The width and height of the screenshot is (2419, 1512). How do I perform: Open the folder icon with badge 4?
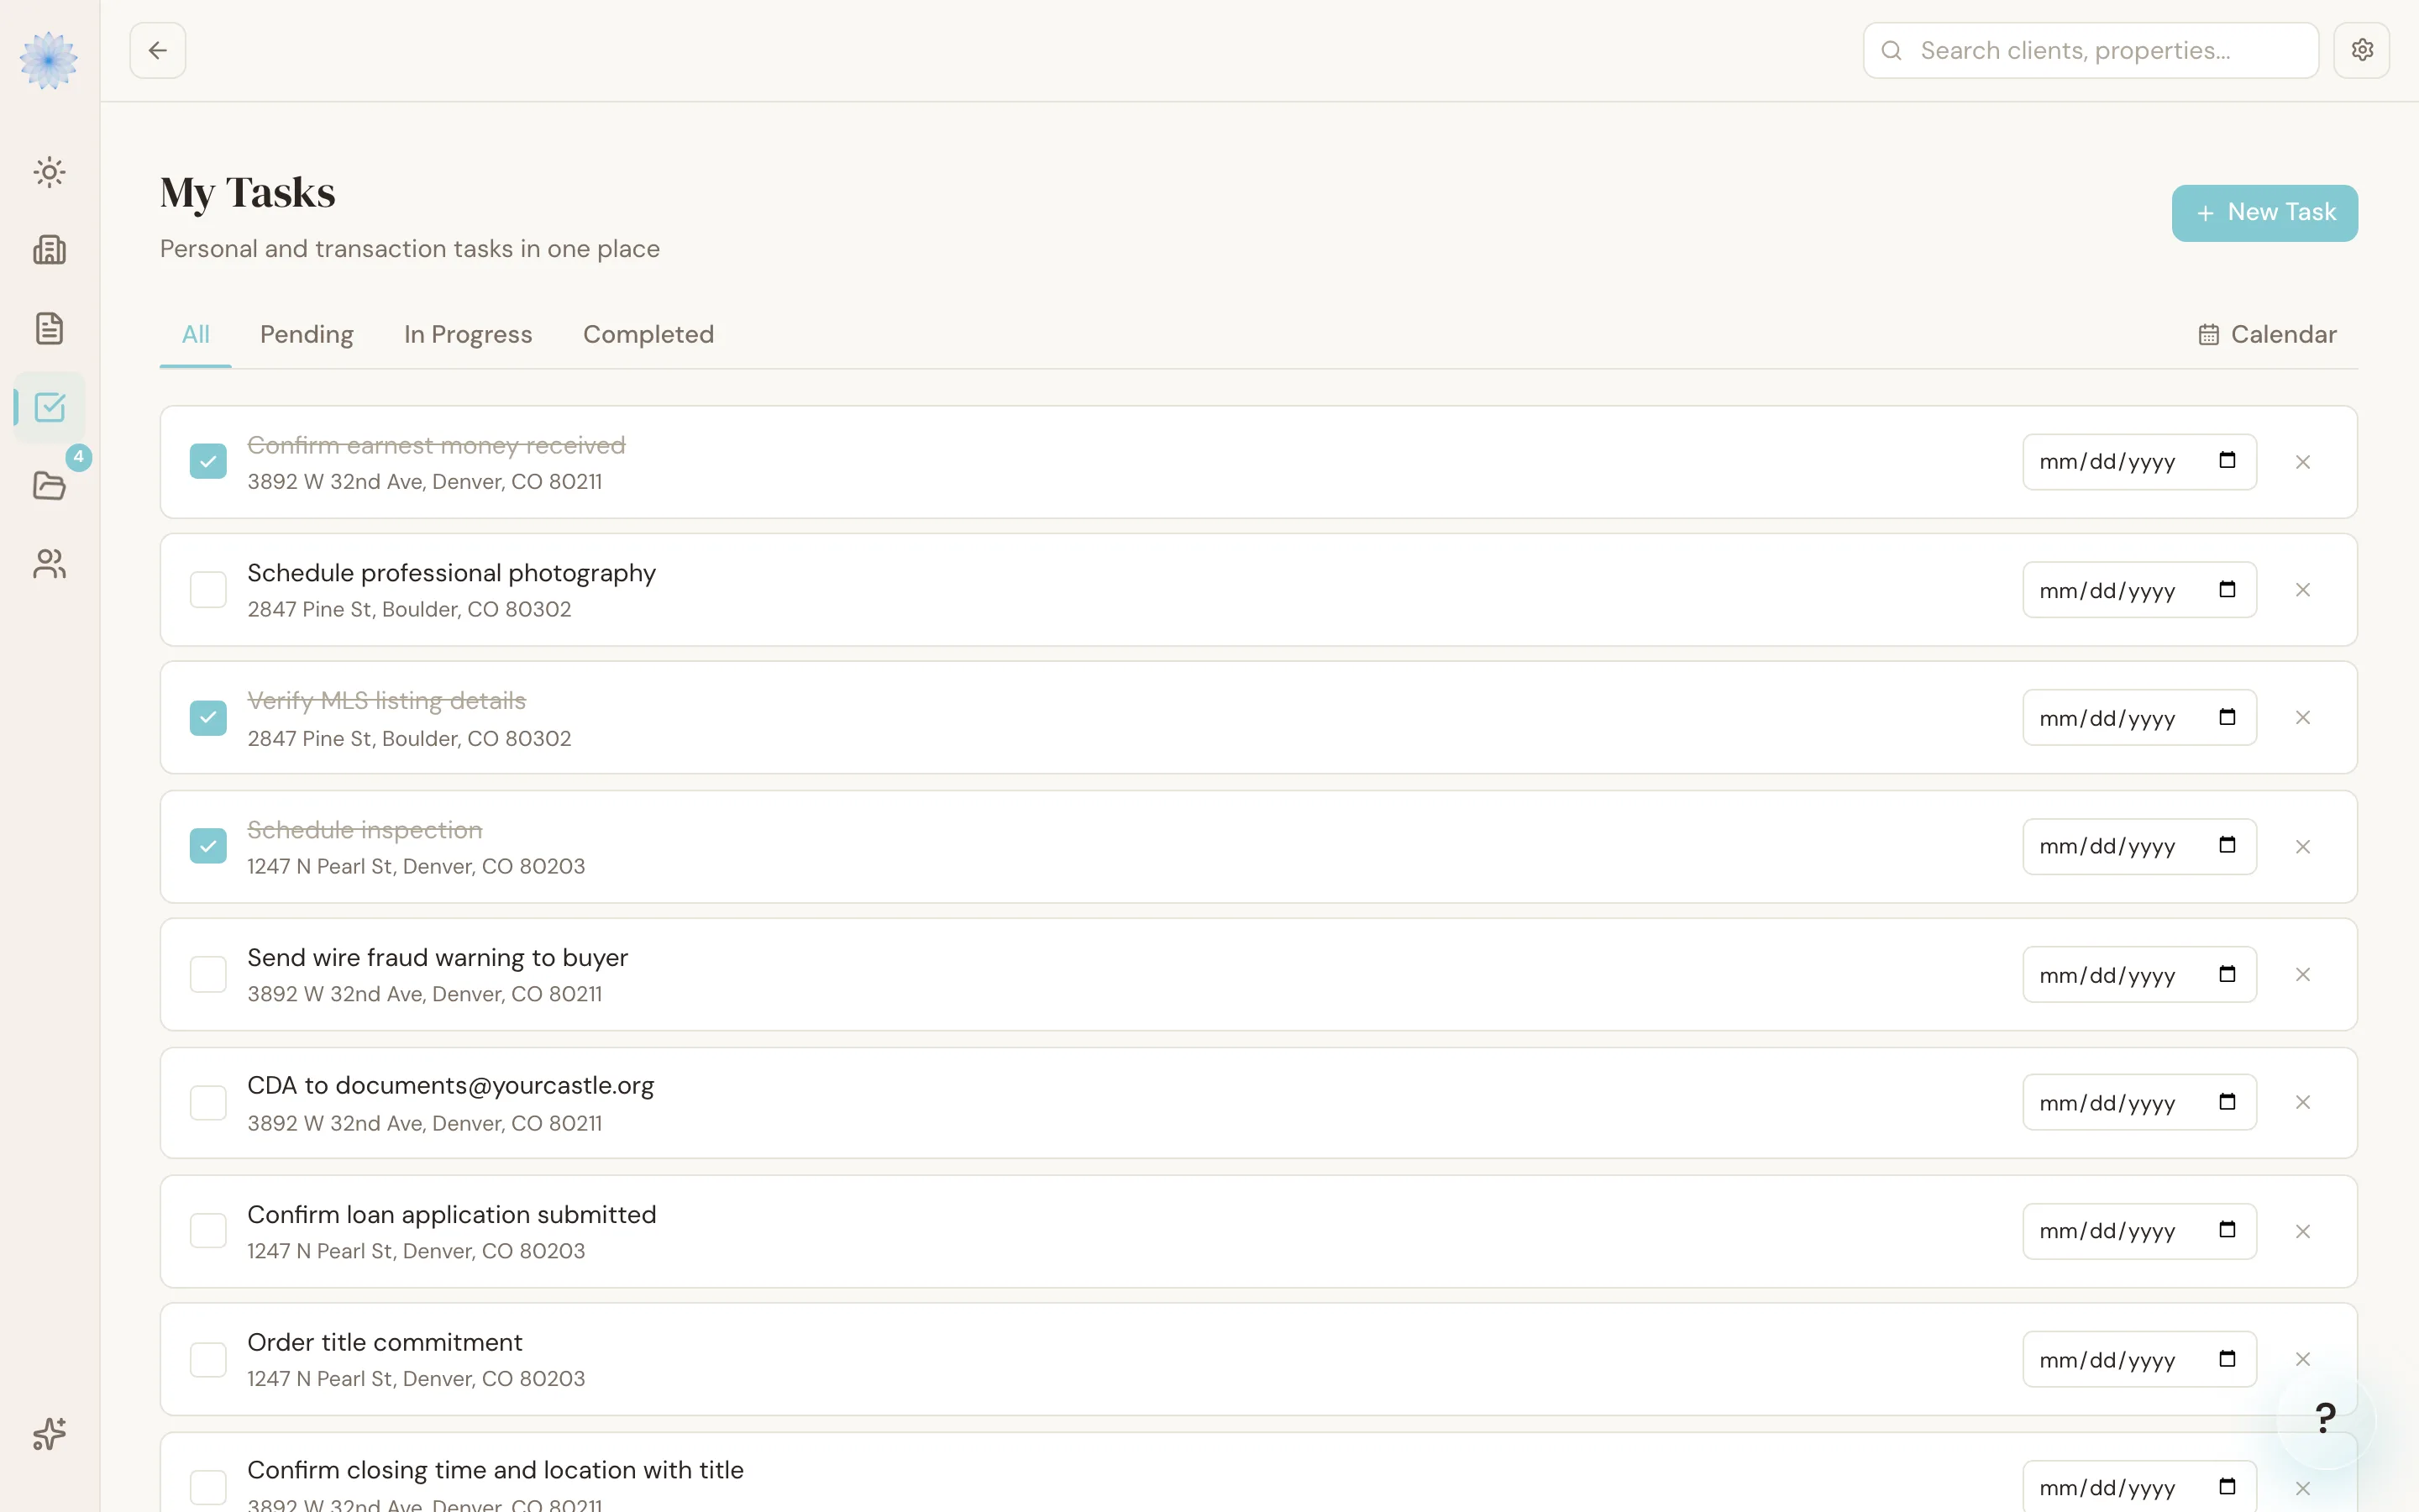click(49, 485)
